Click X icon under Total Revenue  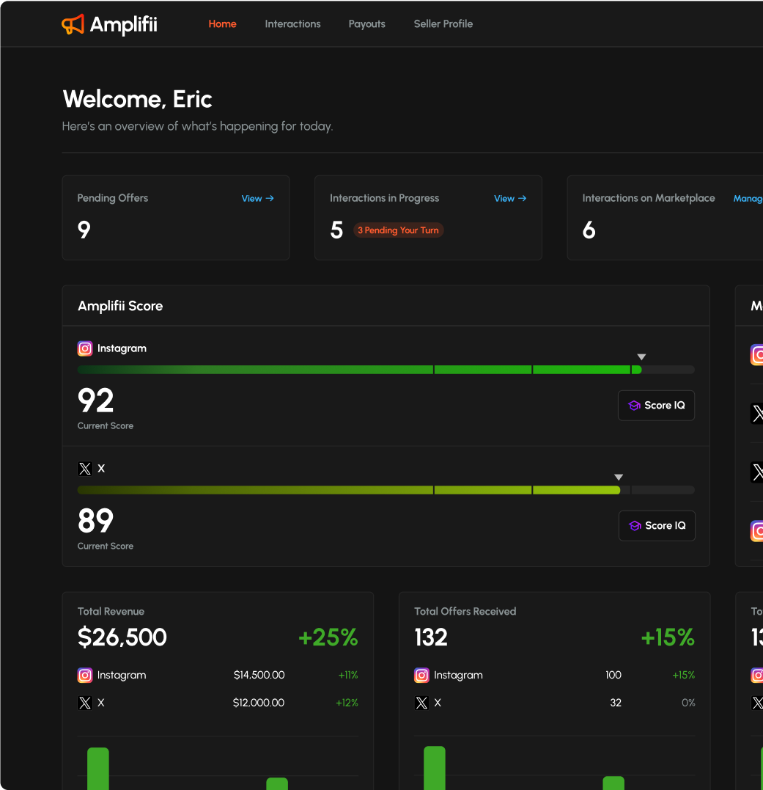(x=85, y=703)
